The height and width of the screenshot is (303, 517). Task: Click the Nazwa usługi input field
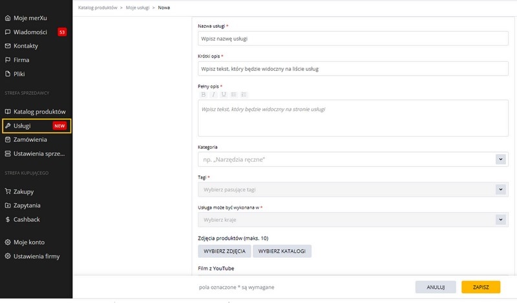pos(353,39)
